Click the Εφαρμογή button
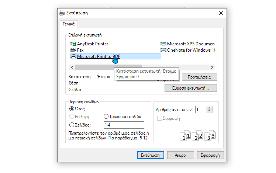 tap(210, 155)
